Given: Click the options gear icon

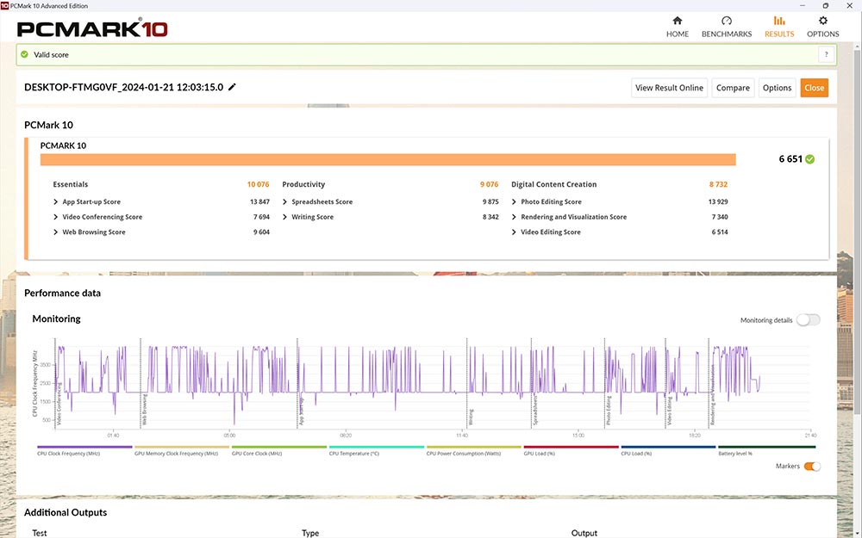Looking at the screenshot, I should (x=823, y=21).
